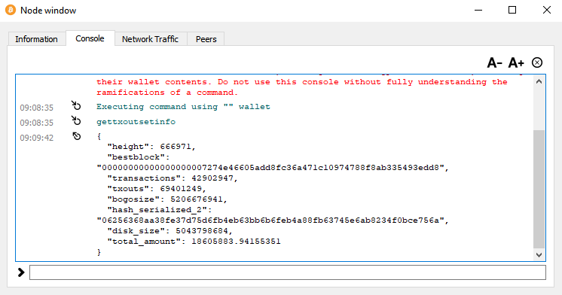
Task: Click the command-sent icon beside gettxoutsetinfo
Action: tap(76, 120)
